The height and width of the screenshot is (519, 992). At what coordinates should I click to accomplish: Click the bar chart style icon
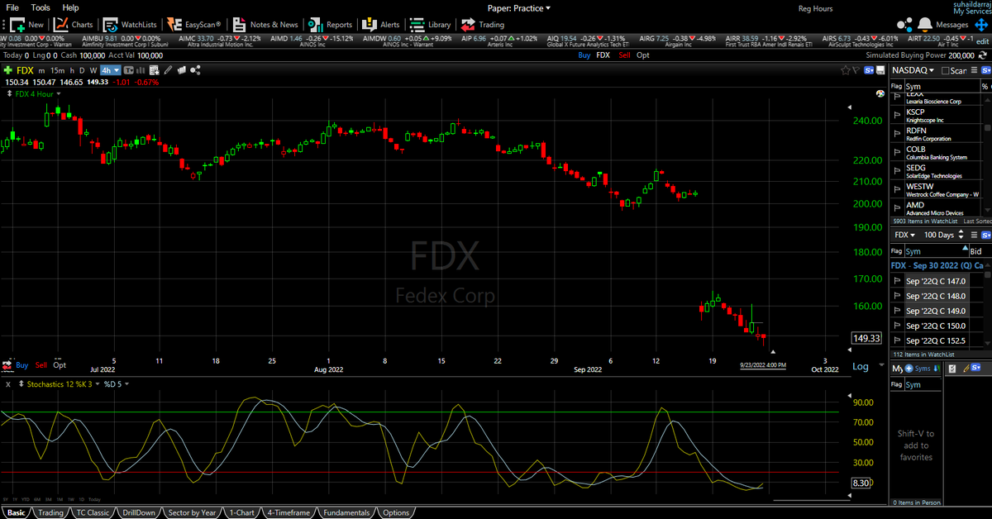click(141, 70)
